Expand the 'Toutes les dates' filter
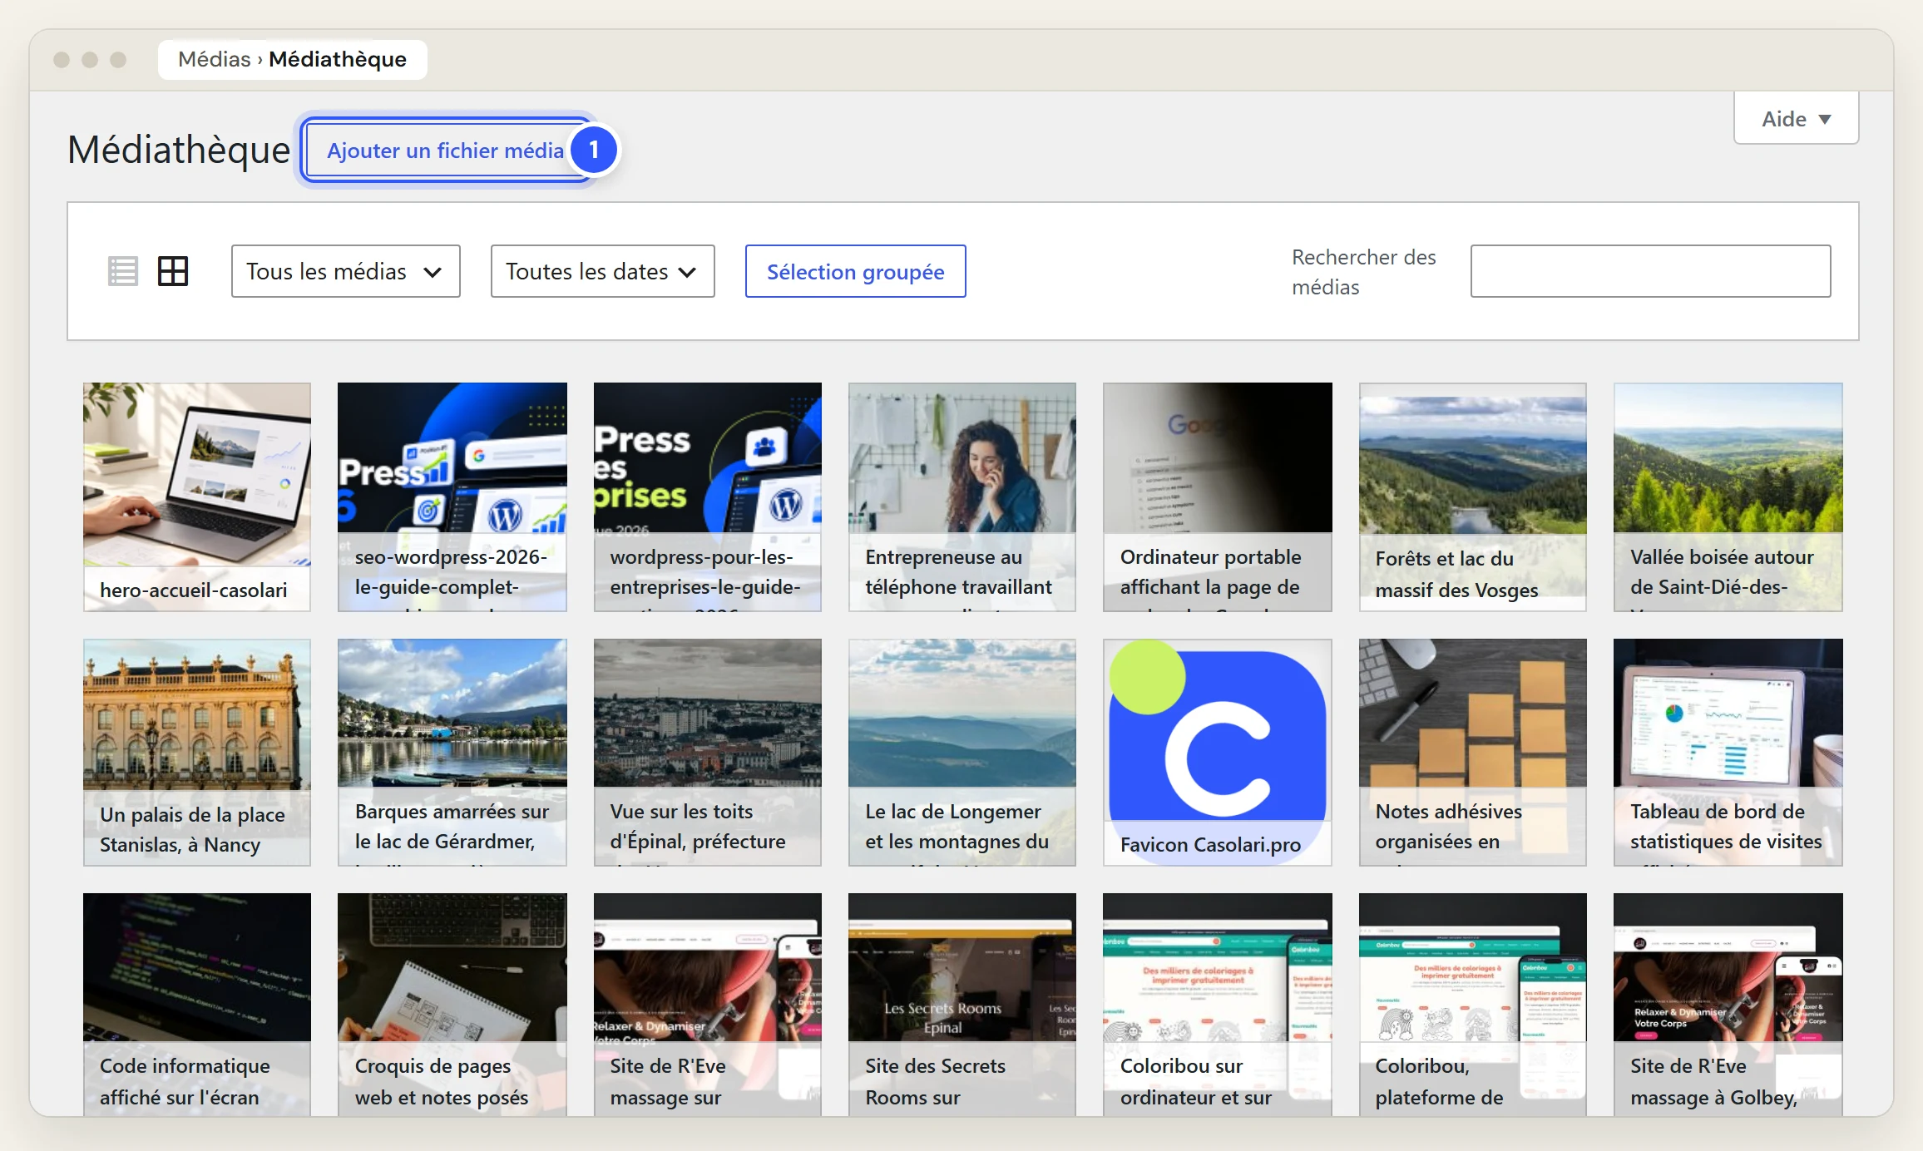The image size is (1923, 1151). pyautogui.click(x=602, y=271)
